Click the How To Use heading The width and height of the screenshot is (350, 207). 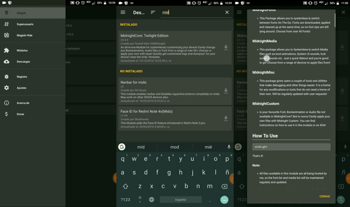click(x=265, y=136)
